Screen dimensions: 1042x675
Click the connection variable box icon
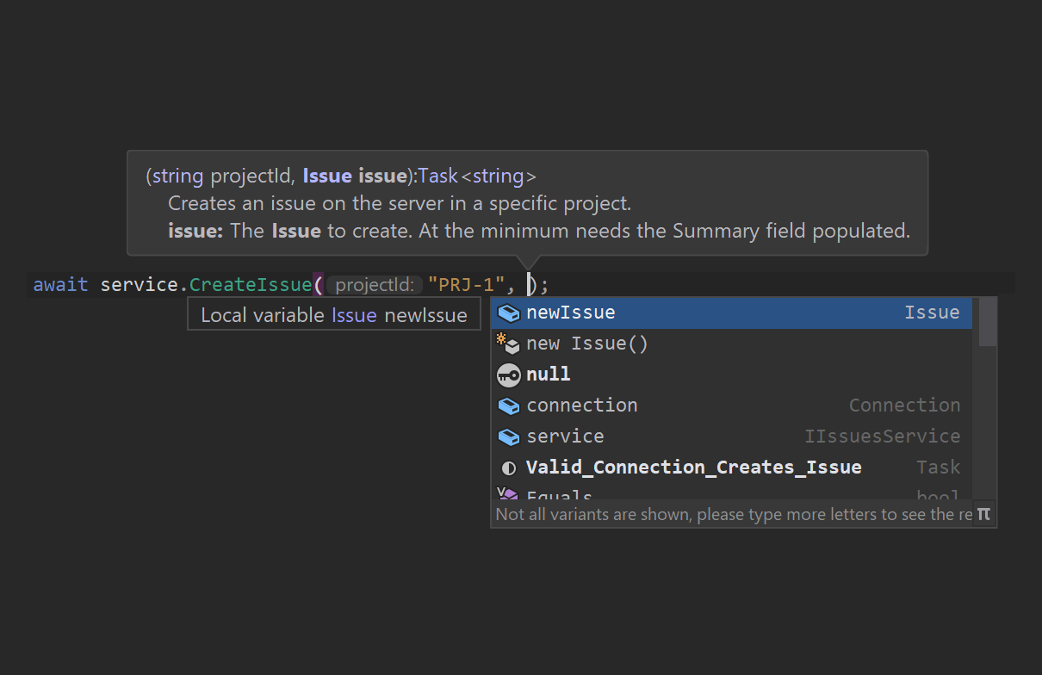(x=509, y=406)
